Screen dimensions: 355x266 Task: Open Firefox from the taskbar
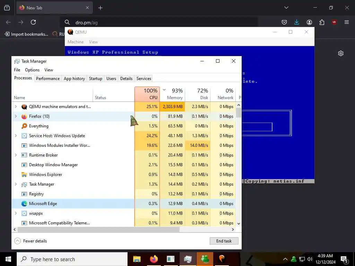154,259
